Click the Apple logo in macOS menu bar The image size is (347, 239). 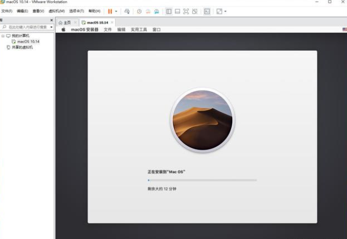pyautogui.click(x=63, y=30)
